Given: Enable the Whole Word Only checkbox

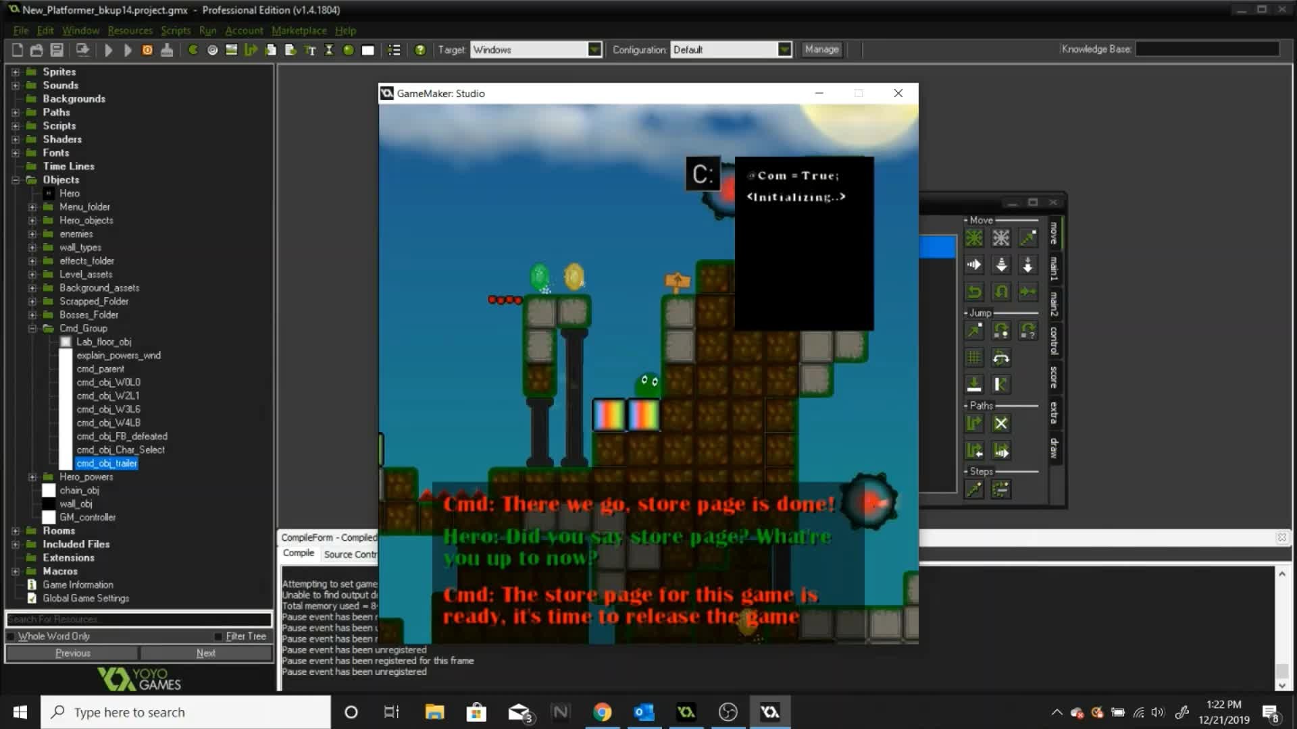Looking at the screenshot, I should pyautogui.click(x=11, y=637).
